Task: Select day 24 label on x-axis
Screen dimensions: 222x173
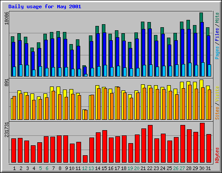Action: coord(163,168)
